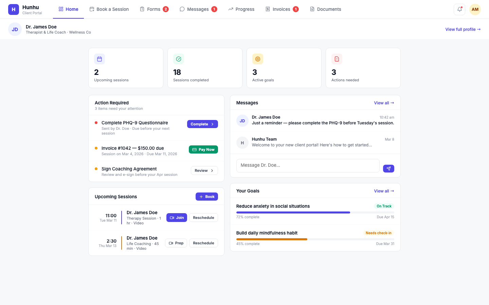Open the AM user avatar menu
This screenshot has width=489, height=305.
pyautogui.click(x=475, y=9)
